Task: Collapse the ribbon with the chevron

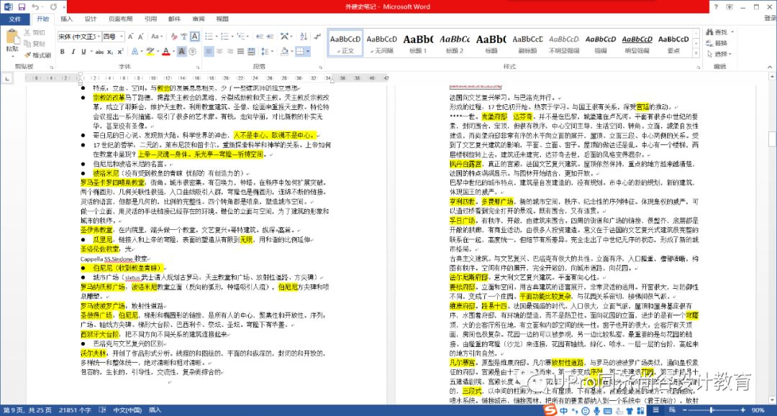Action: pos(770,67)
